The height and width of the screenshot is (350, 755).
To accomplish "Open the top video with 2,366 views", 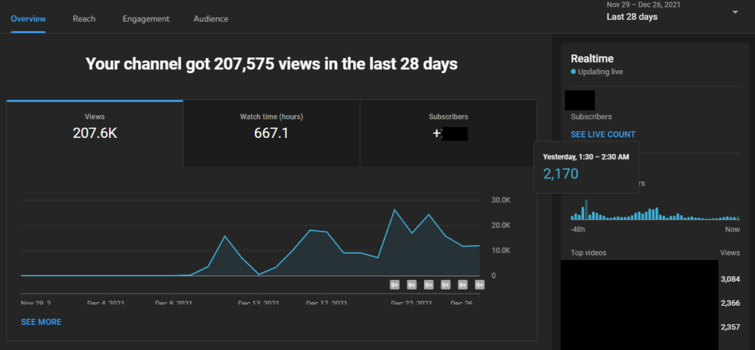I will tap(639, 304).
